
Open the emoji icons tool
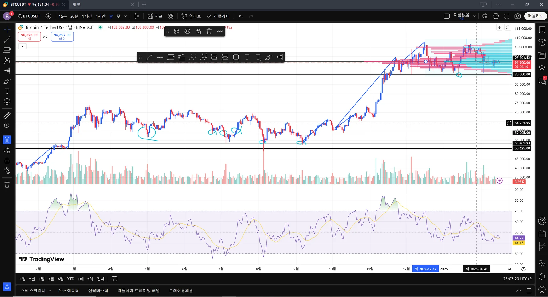[7, 101]
